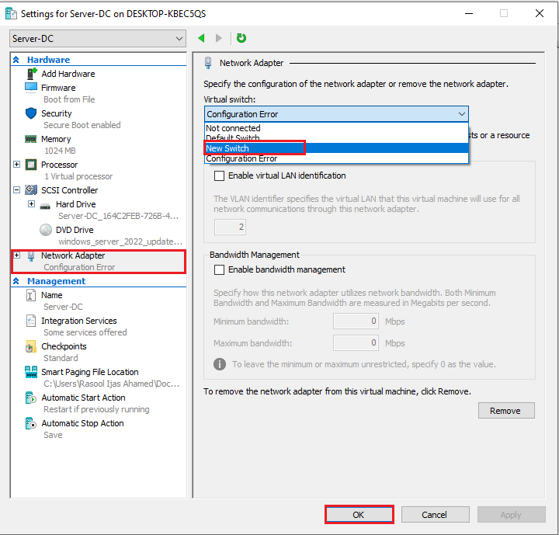Select Configuration Error list option
The image size is (559, 535).
pyautogui.click(x=336, y=158)
